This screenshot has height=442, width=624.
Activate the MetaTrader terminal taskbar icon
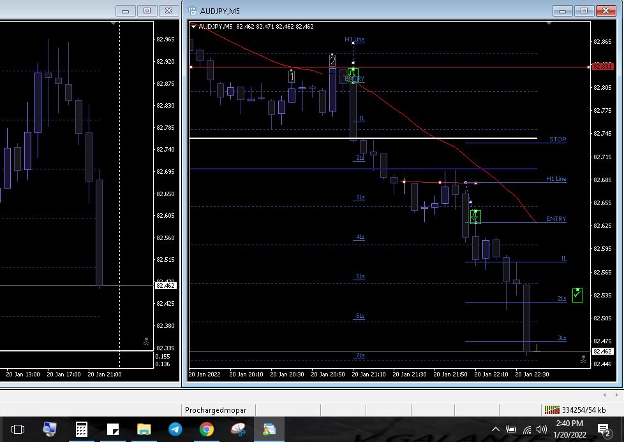[x=269, y=429]
